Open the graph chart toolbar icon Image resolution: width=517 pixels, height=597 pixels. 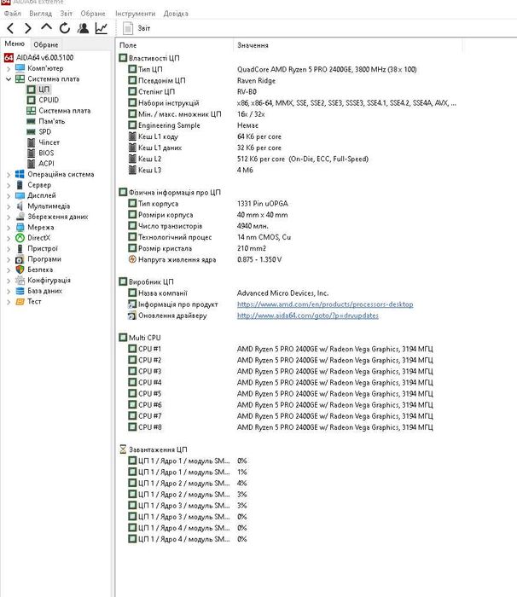[x=102, y=28]
